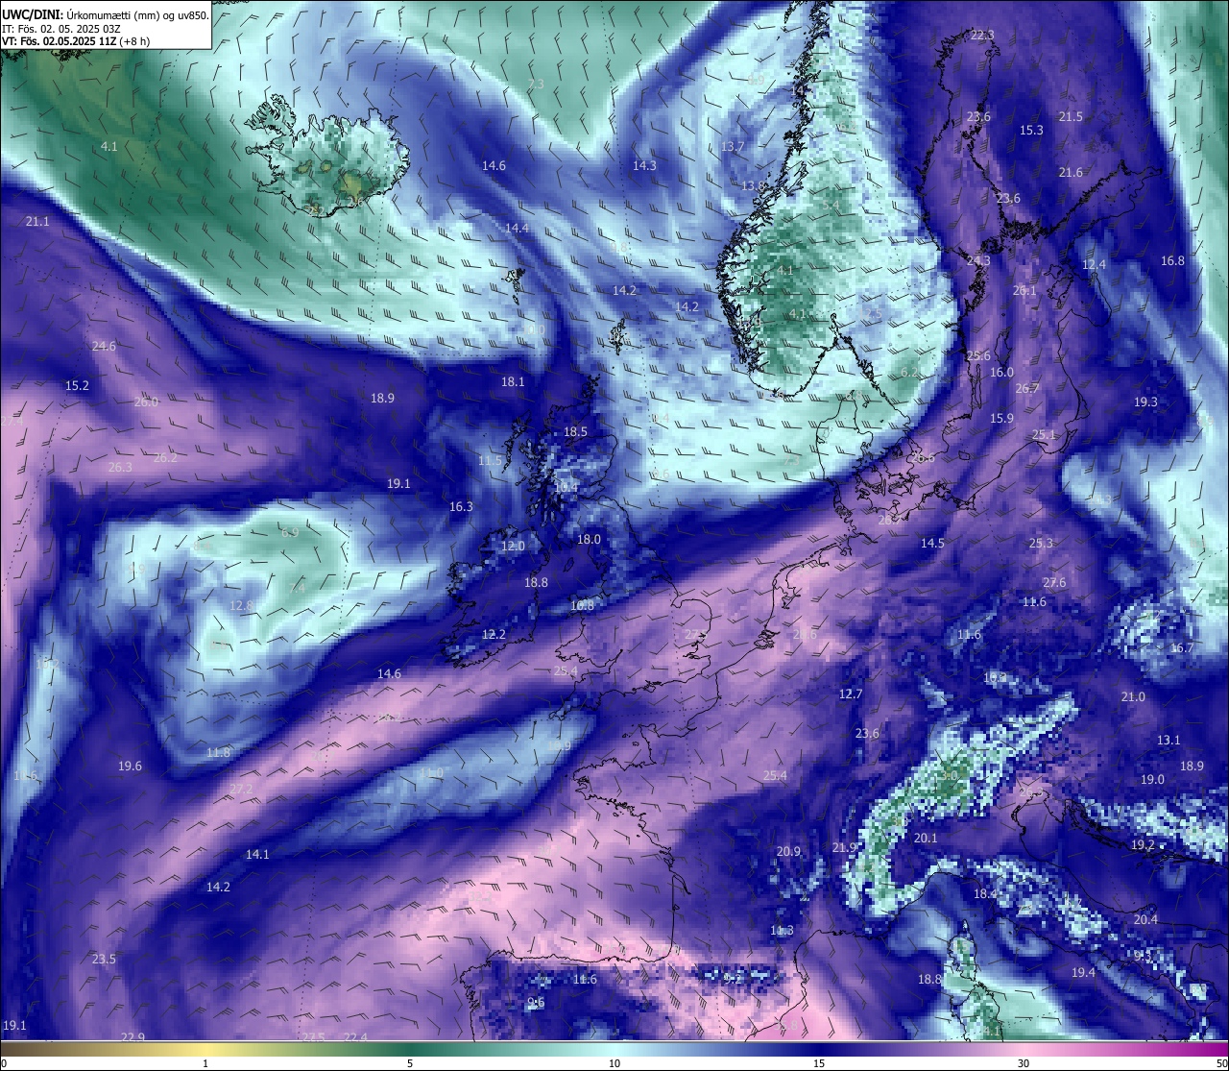Click the map value 14.3
The image size is (1229, 1071).
[644, 166]
